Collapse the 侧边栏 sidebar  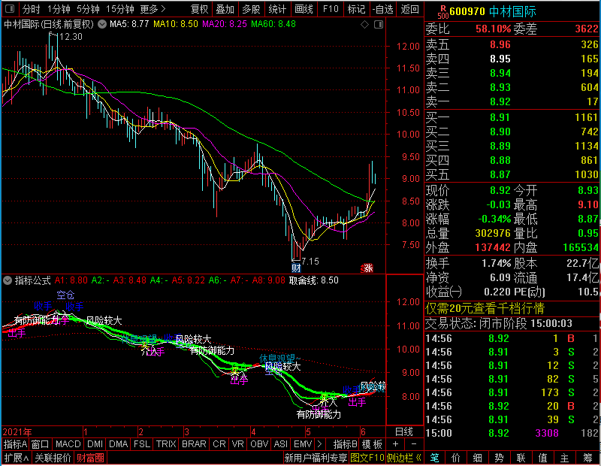(404, 458)
